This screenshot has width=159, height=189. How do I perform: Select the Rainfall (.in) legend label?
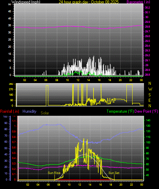10,111
